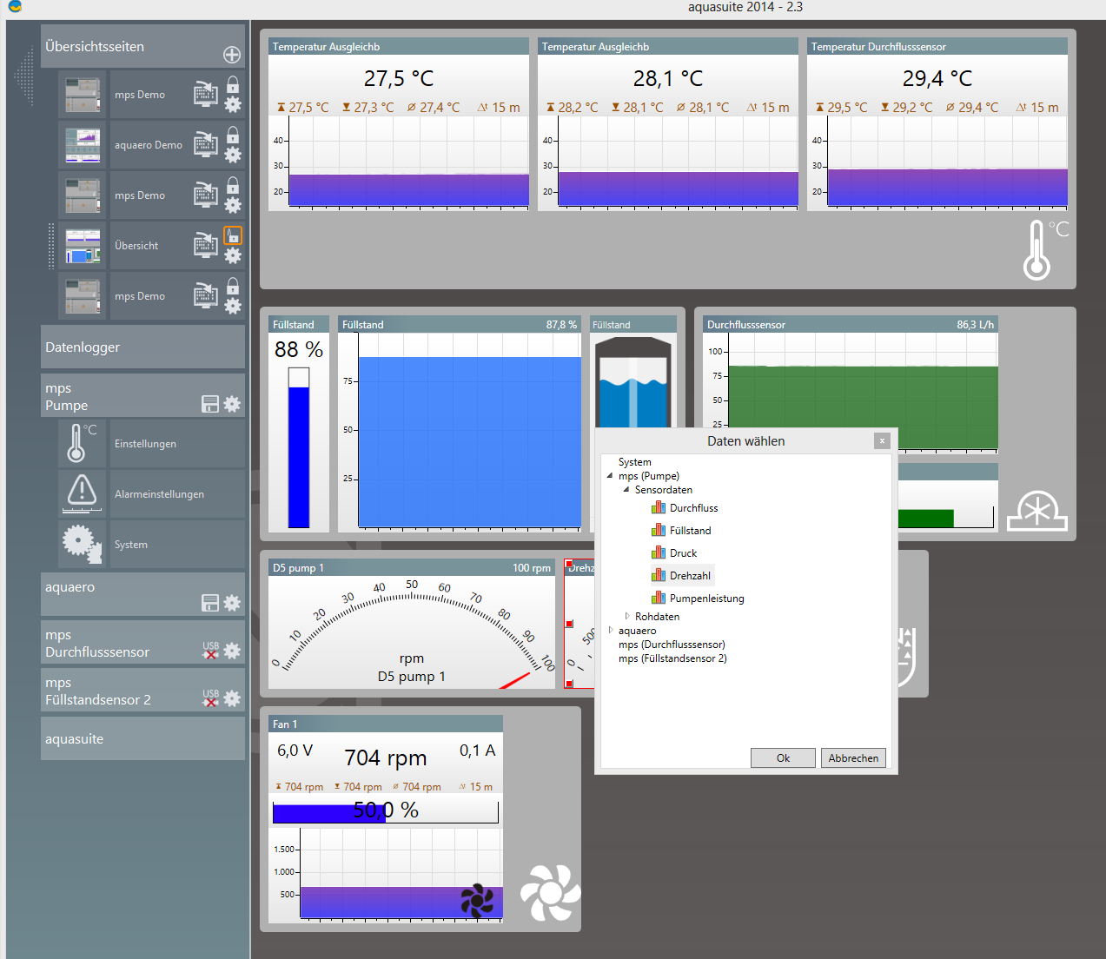Toggle the lock on aquaero Demo page
Viewport: 1106px width, 959px height.
[233, 135]
